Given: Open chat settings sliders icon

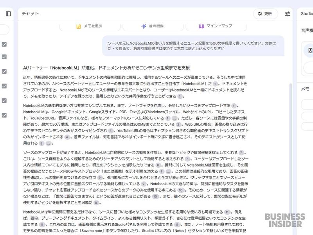Looking at the screenshot, I should 287,14.
